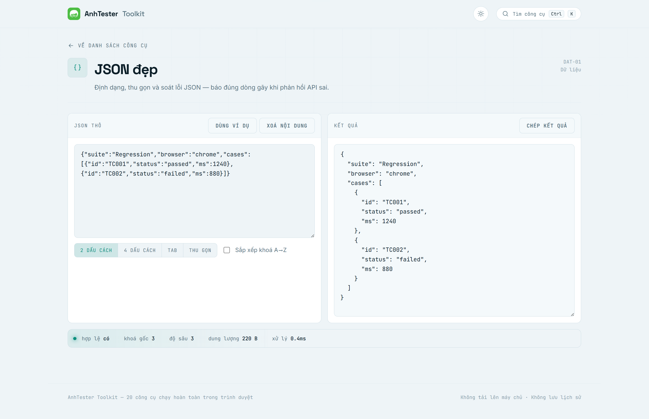This screenshot has height=419, width=649.
Task: Click the "ms": 880 output line
Action: point(377,269)
